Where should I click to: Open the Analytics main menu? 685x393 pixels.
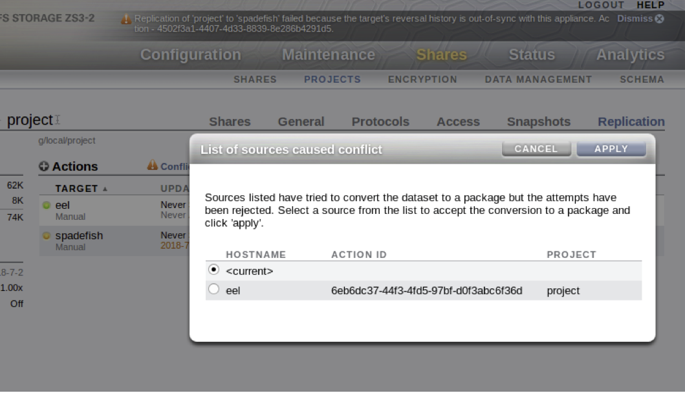pyautogui.click(x=631, y=54)
